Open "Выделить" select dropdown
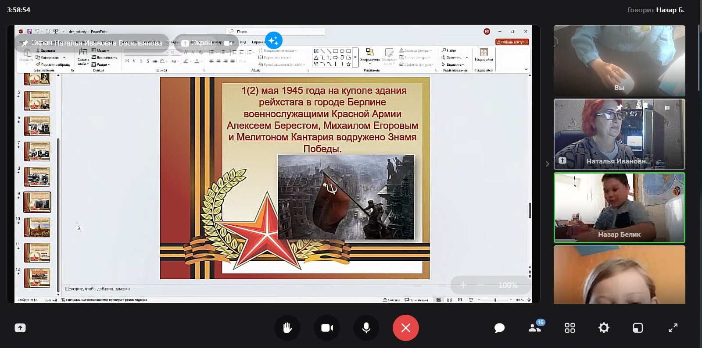Screen dimensions: 702x348 point(453,64)
